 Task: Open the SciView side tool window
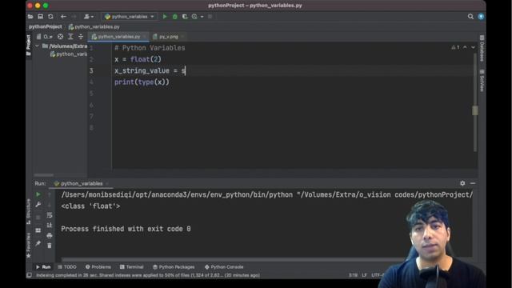pyautogui.click(x=482, y=80)
